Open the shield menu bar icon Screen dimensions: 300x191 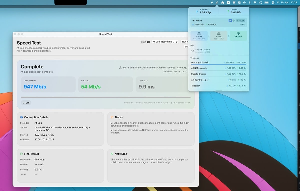tap(234, 2)
